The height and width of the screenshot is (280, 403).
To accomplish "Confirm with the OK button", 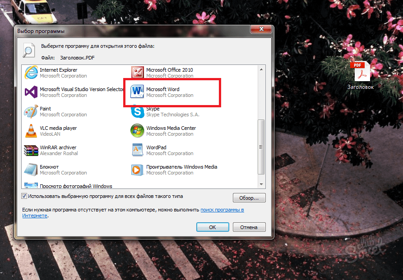I will [x=213, y=227].
